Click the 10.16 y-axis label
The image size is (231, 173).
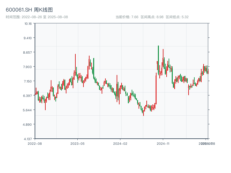coord(28,24)
